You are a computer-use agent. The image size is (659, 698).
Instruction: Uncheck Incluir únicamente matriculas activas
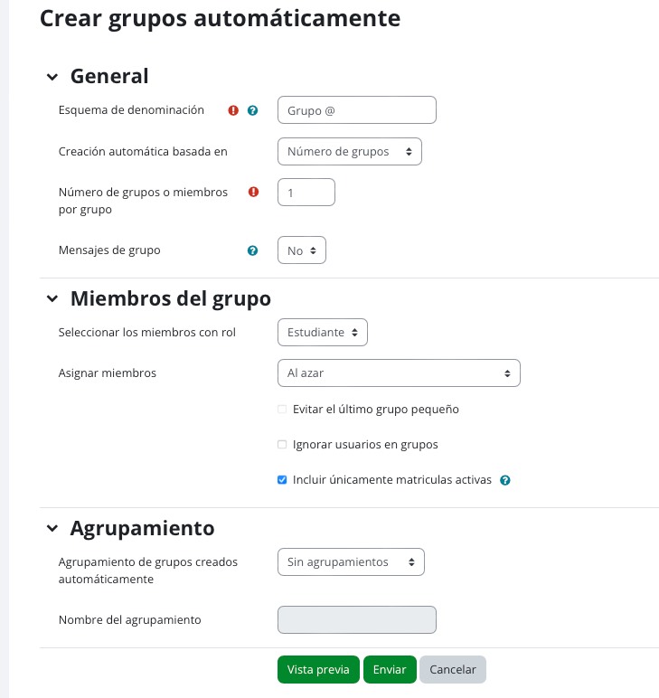[282, 480]
